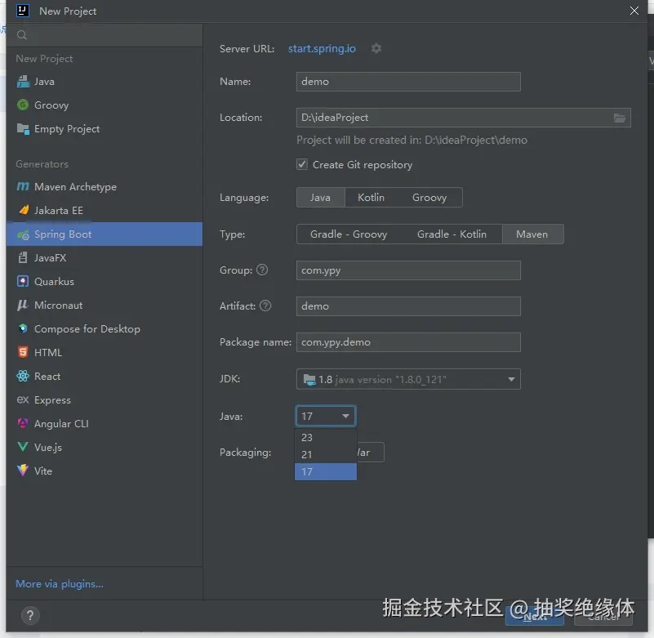Open the Micronaut generator
The height and width of the screenshot is (638, 654).
pos(57,305)
